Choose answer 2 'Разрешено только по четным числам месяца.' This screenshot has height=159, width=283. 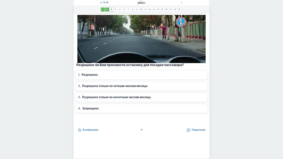point(141,86)
